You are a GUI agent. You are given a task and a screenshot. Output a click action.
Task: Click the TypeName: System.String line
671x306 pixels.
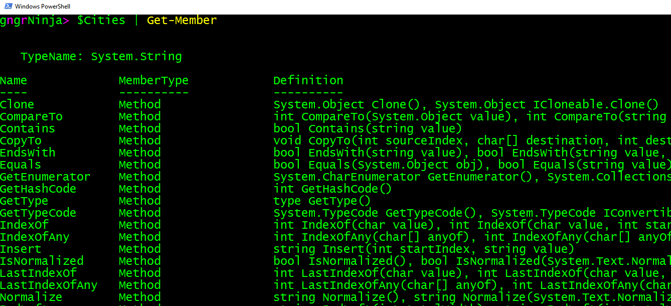101,57
